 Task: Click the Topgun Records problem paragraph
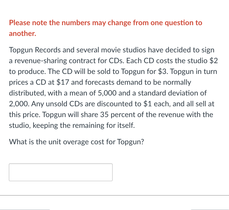(113, 87)
